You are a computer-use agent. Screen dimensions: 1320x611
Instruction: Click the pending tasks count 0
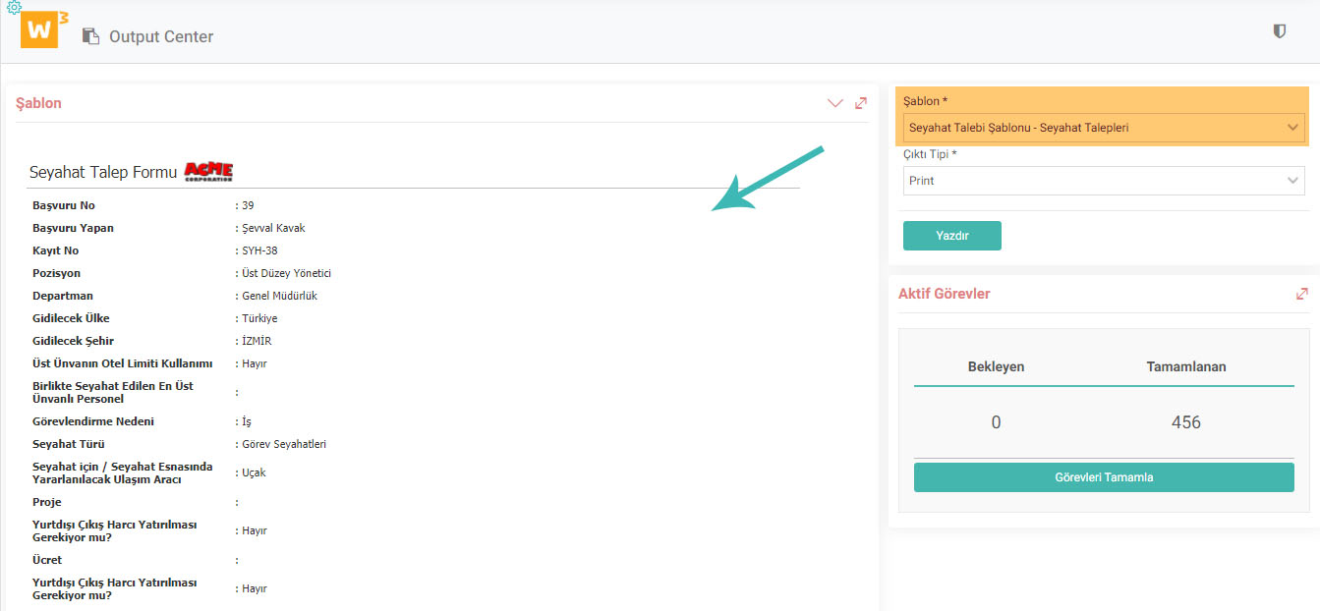click(996, 422)
